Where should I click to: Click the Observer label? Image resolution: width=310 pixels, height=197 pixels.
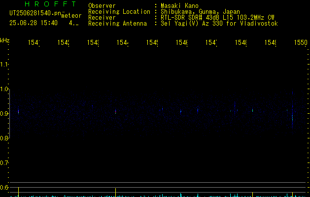click(102, 5)
